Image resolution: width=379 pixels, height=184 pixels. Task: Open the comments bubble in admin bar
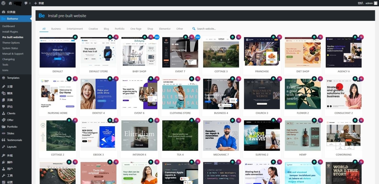pos(26,3)
